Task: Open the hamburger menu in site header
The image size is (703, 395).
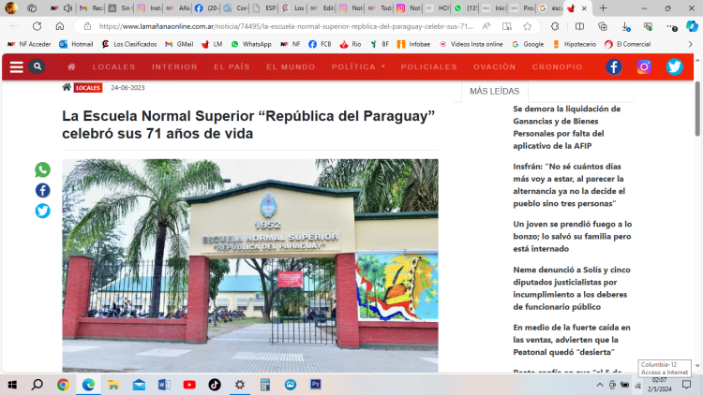Action: tap(17, 67)
